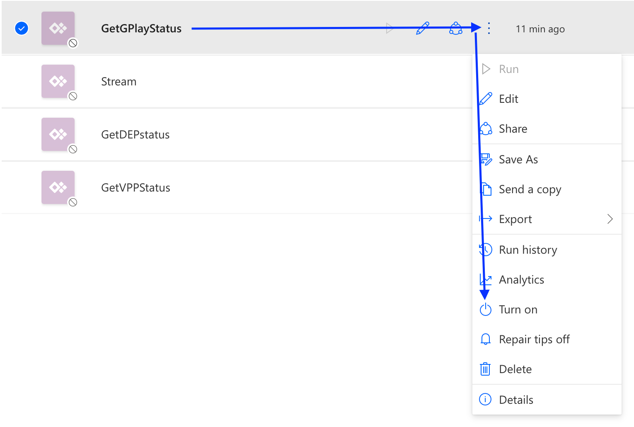Image resolution: width=634 pixels, height=427 pixels.
Task: Toggle Repair tips off menu option
Action: 534,340
